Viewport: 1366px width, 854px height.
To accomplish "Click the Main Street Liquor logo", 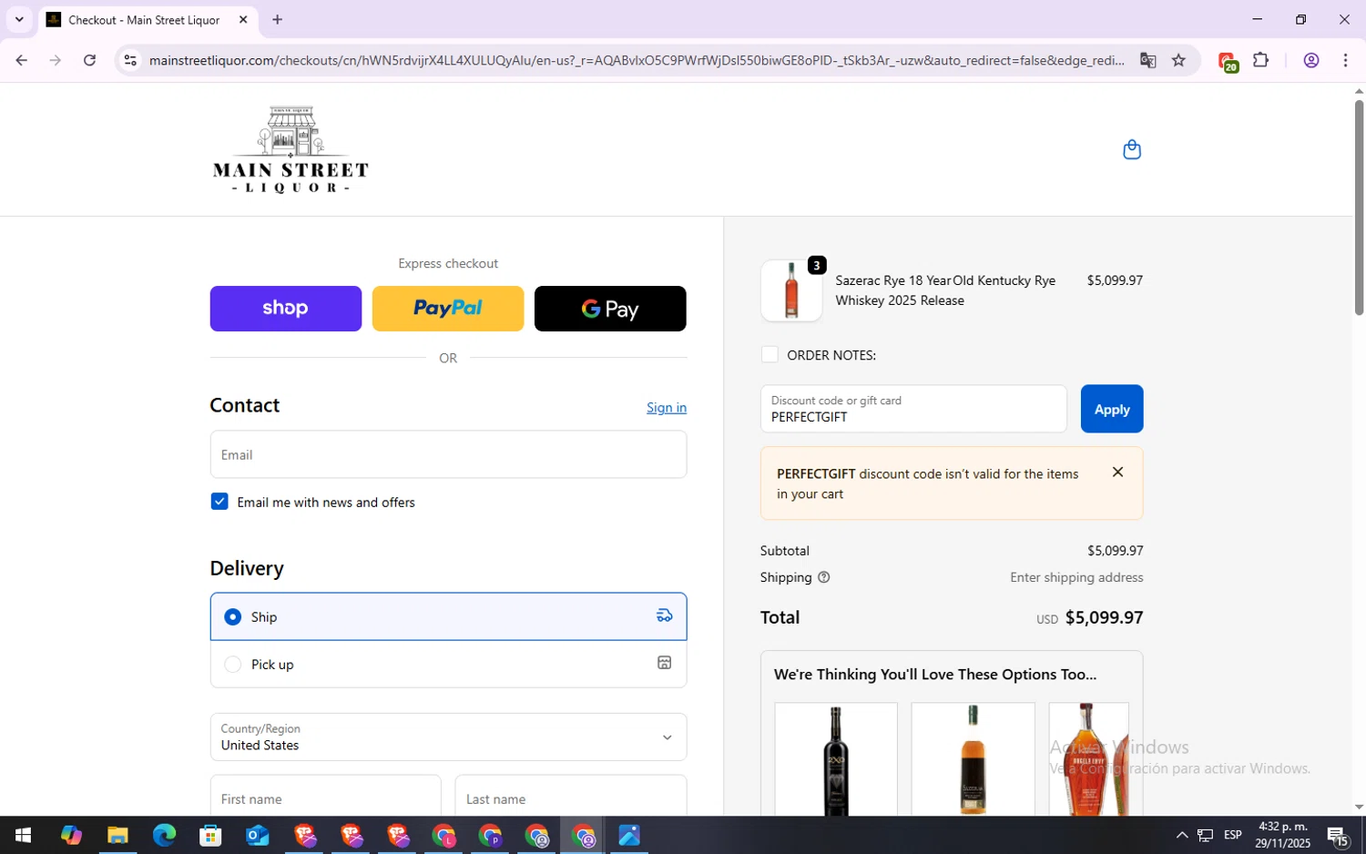I will pyautogui.click(x=291, y=149).
